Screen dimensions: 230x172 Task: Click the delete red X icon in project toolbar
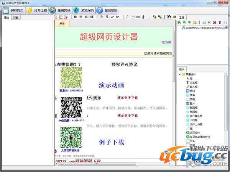click(215, 23)
